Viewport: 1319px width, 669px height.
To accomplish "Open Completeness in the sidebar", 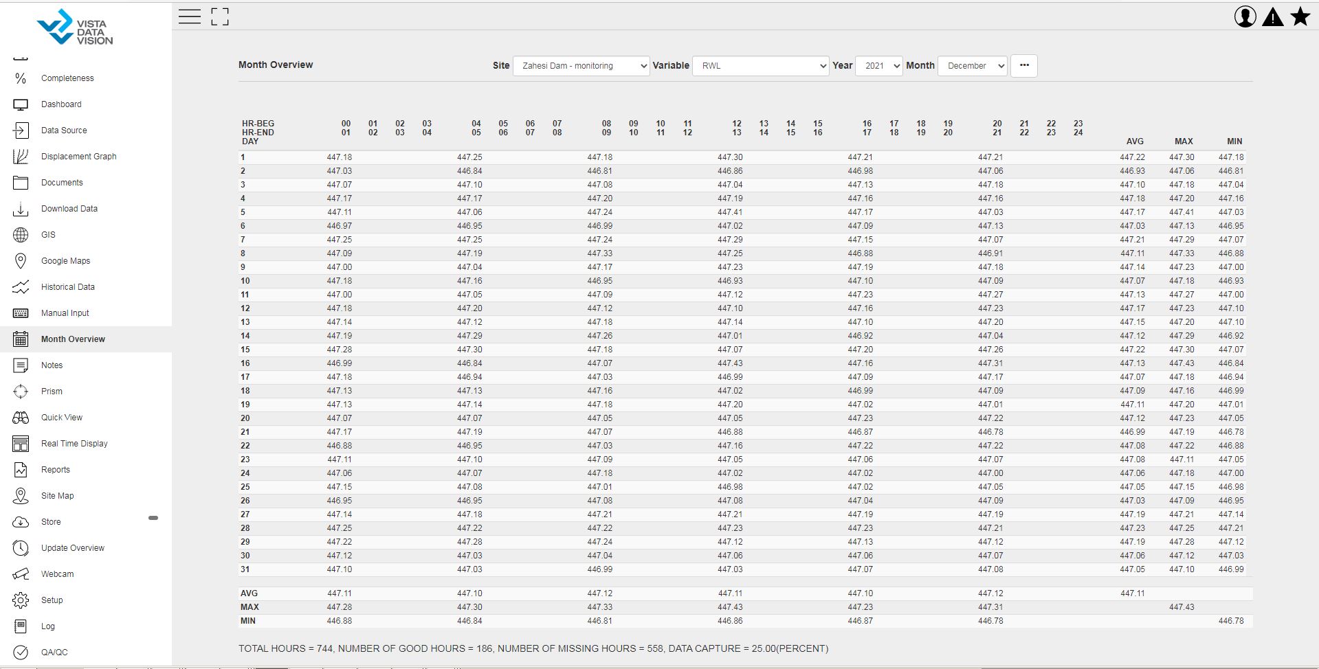I will coord(67,78).
